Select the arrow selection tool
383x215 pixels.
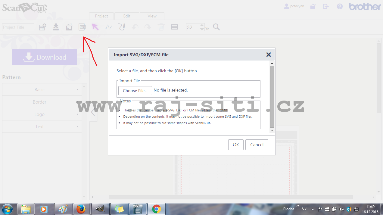pyautogui.click(x=95, y=27)
